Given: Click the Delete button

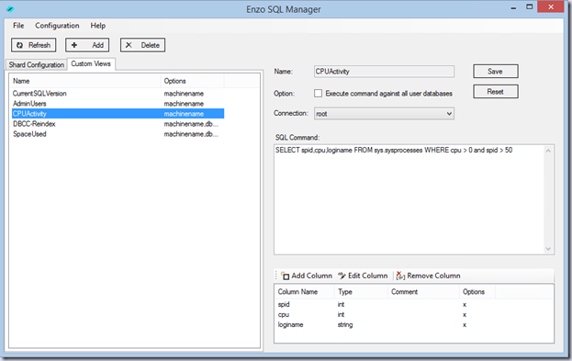Looking at the screenshot, I should coord(142,45).
